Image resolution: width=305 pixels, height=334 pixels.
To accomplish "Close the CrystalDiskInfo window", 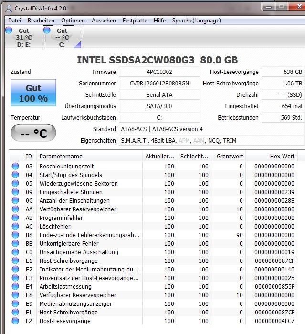I will point(298,6).
